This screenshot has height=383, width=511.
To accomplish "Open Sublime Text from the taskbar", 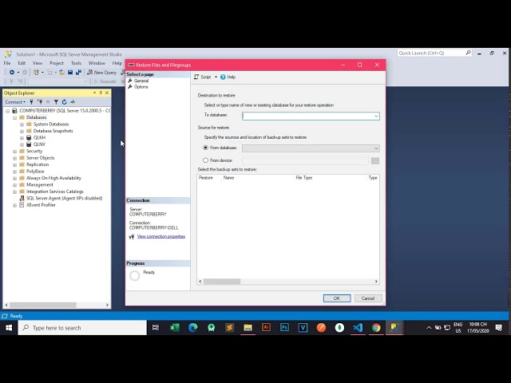I will [229, 328].
